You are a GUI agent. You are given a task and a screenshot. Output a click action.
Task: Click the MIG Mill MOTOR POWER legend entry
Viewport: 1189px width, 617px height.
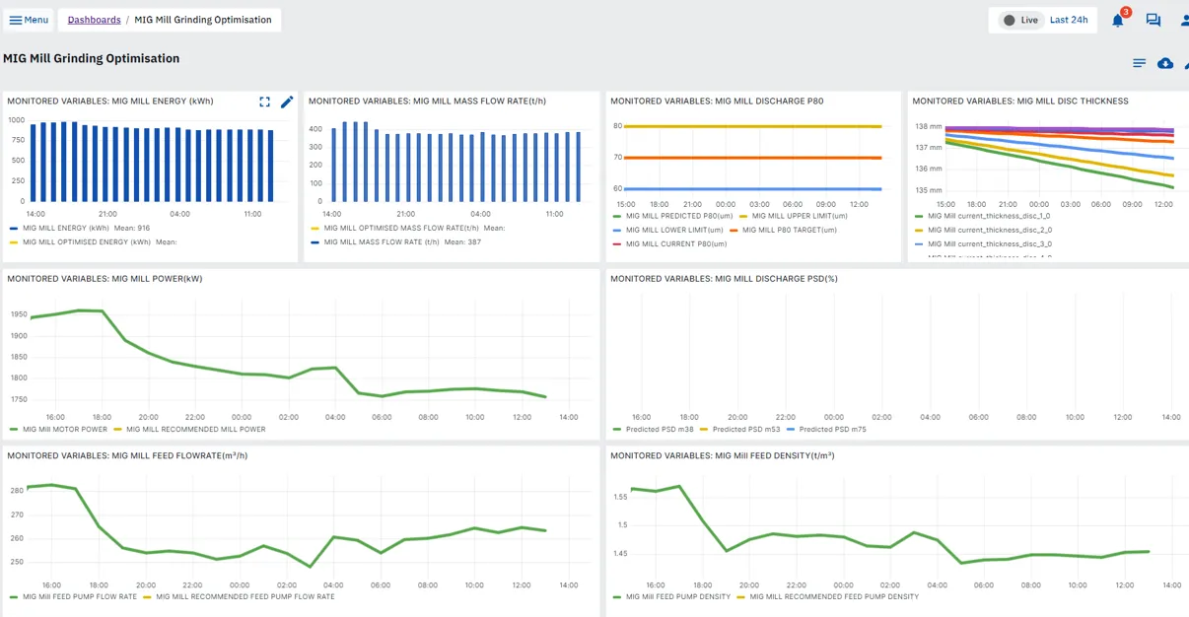coord(65,429)
